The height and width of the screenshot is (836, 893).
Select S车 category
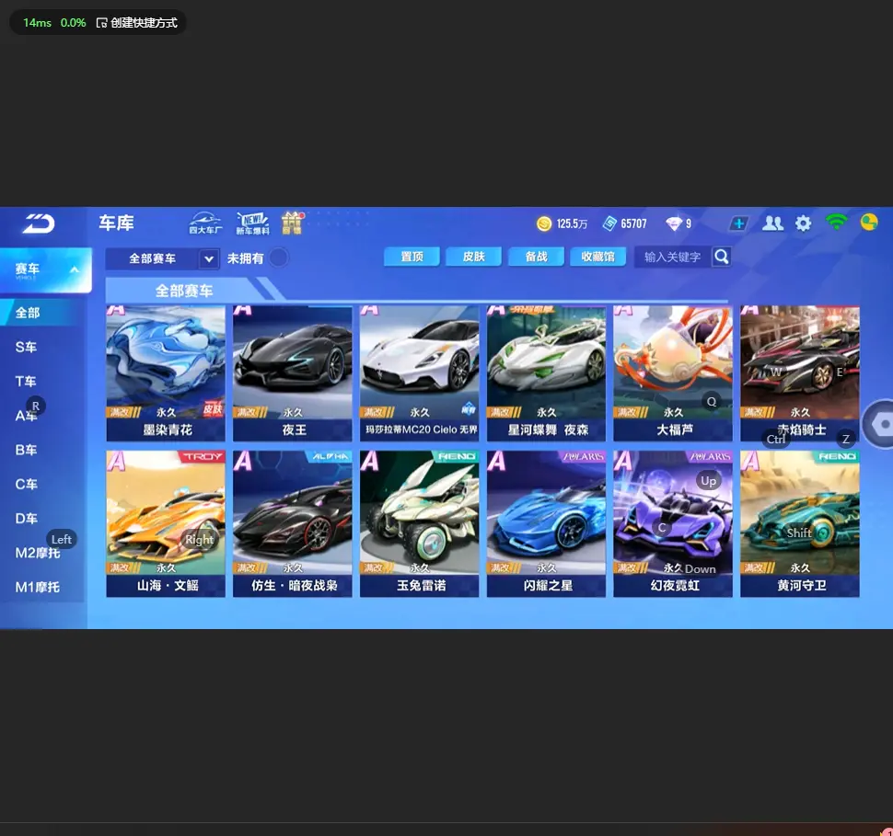pos(26,347)
